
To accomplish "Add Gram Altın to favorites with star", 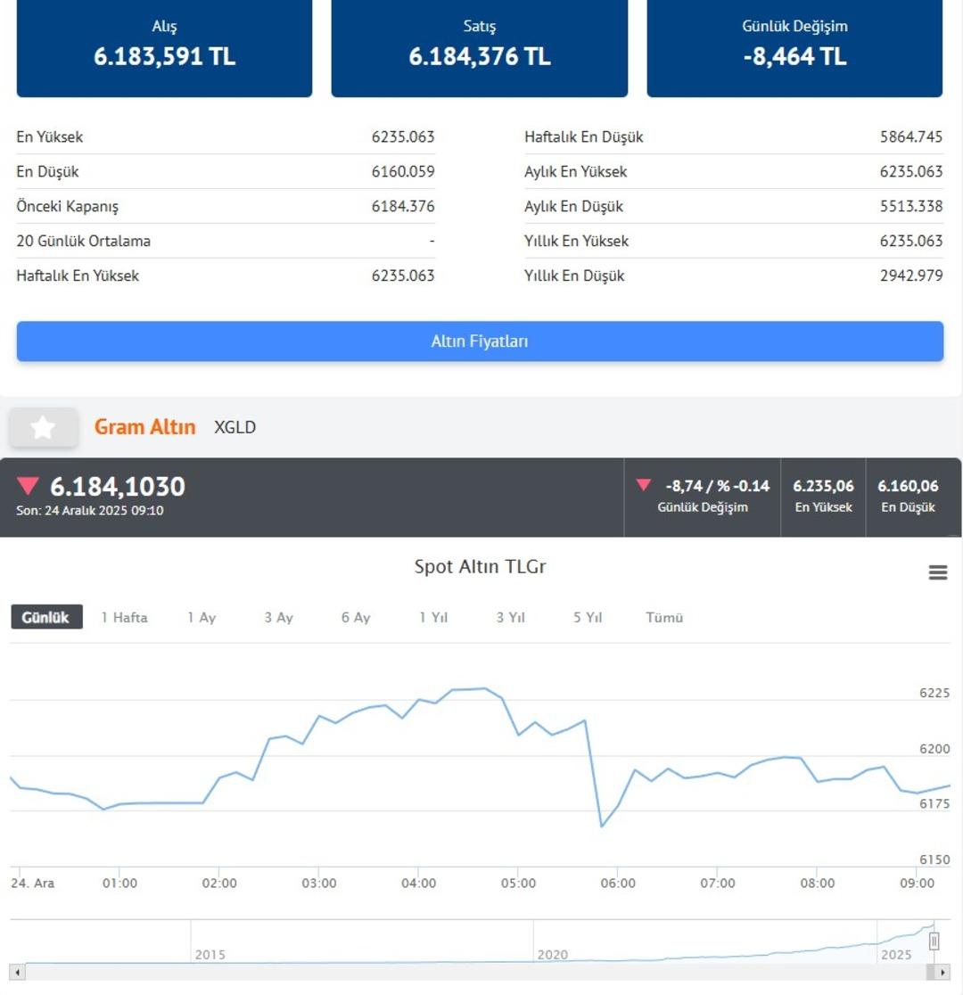I will click(x=43, y=428).
